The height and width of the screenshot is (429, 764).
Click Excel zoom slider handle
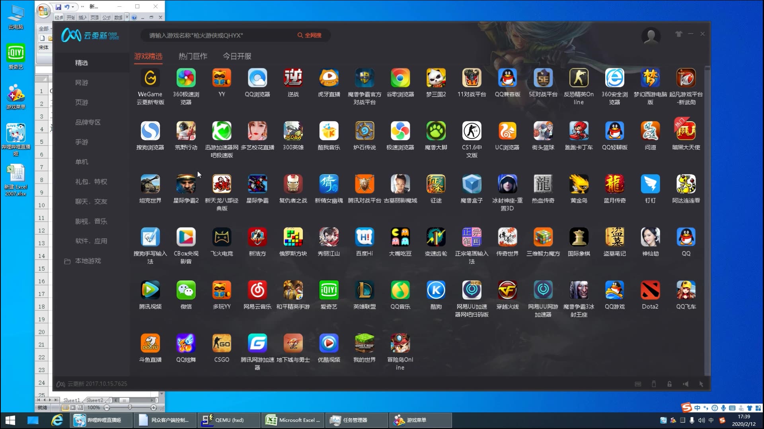point(130,408)
